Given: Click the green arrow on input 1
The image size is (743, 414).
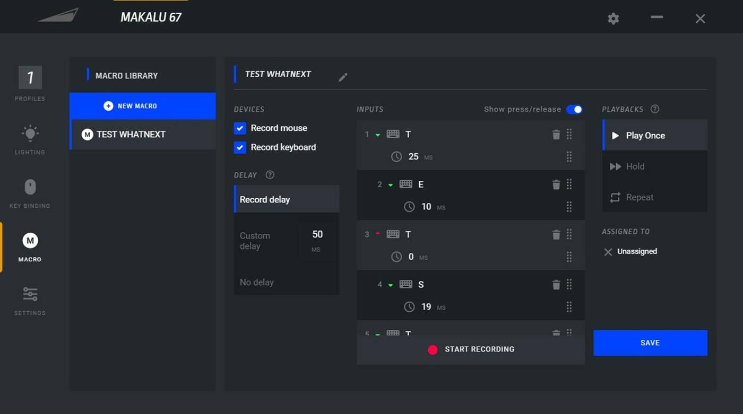Looking at the screenshot, I should 378,135.
